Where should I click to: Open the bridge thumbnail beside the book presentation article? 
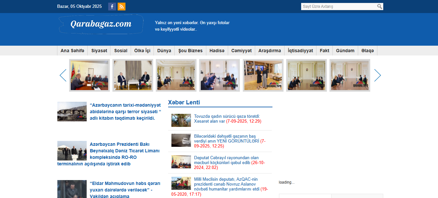(72, 112)
